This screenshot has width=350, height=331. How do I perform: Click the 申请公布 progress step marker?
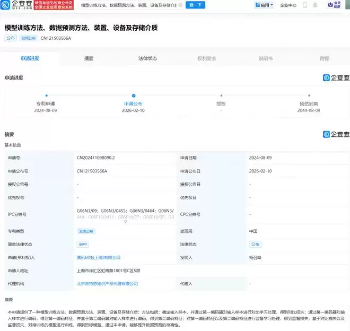point(133,95)
